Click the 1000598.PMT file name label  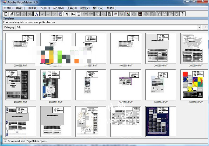(x=126, y=65)
